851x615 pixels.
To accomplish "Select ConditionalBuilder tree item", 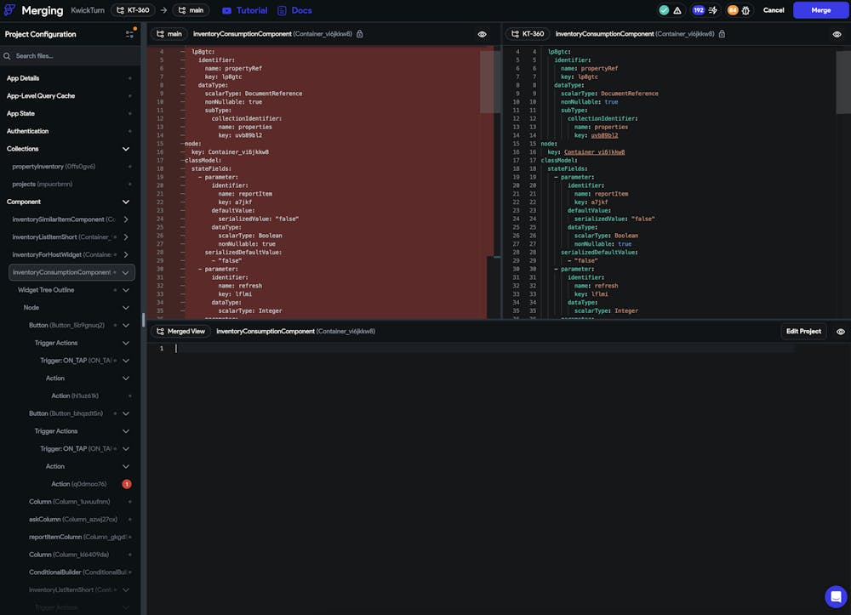I will [77, 572].
